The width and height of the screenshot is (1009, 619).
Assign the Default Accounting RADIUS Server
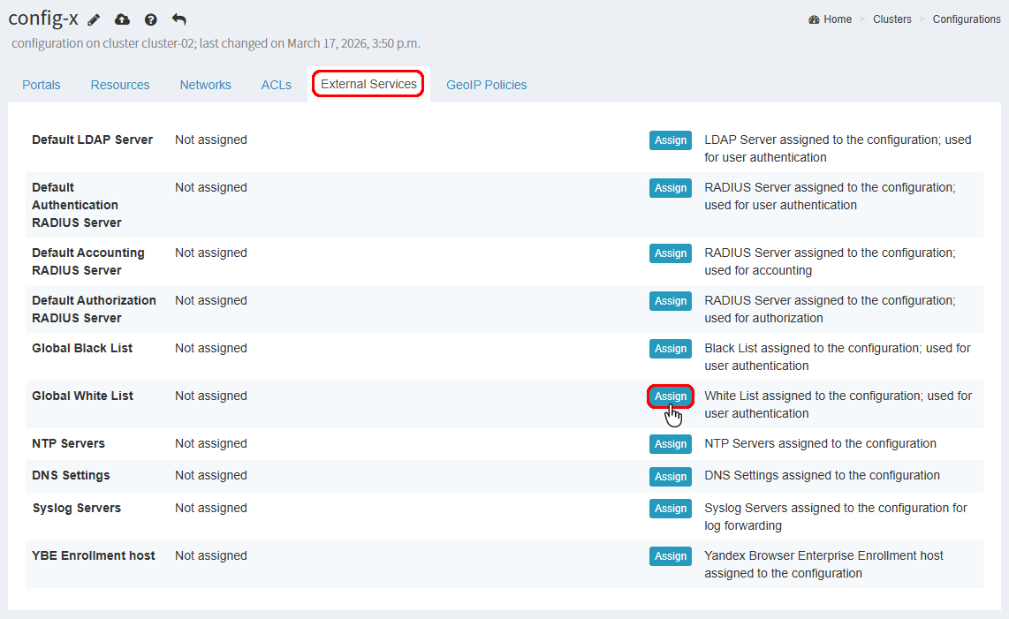tap(670, 253)
